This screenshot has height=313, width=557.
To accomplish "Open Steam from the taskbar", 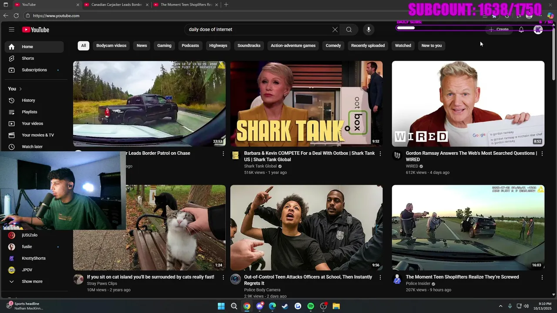I will pos(285,306).
